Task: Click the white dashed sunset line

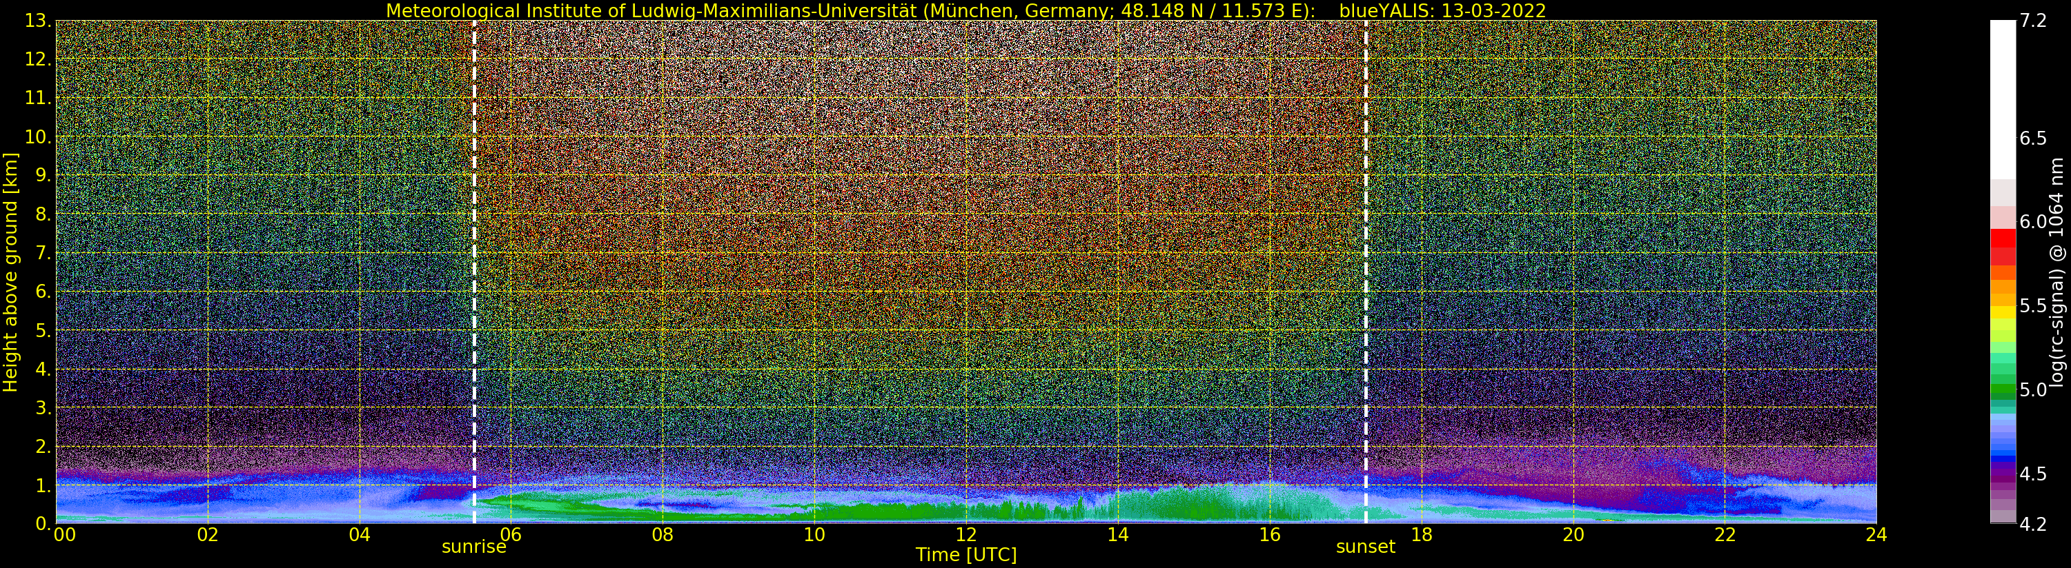Action: pos(1366,272)
